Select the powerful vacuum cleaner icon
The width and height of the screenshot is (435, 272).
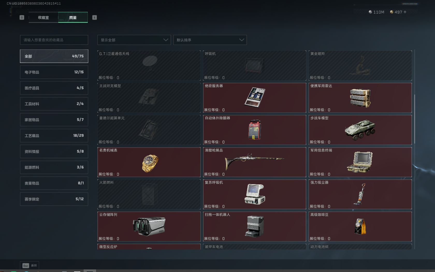(x=360, y=194)
